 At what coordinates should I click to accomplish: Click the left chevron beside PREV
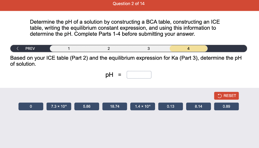click(x=17, y=48)
